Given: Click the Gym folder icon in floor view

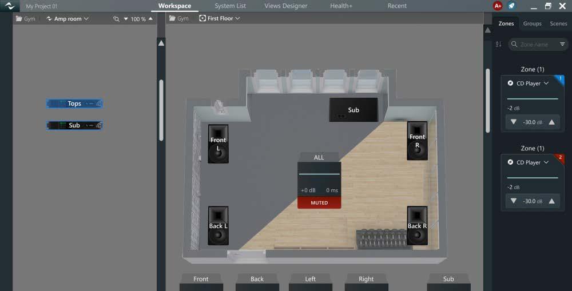Looking at the screenshot, I should point(172,18).
